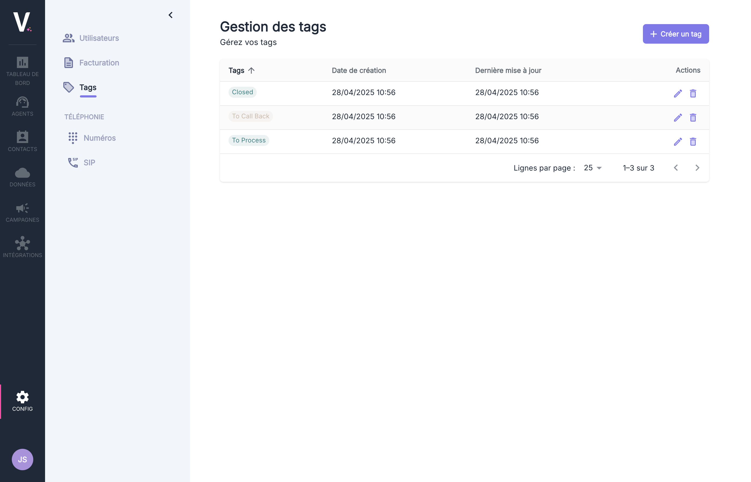
Task: Select the Agents section in sidebar
Action: pos(22,106)
